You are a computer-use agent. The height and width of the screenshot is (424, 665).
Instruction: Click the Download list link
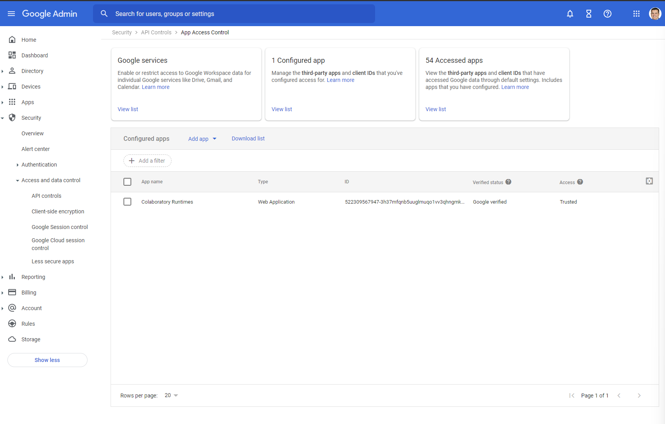pos(248,138)
